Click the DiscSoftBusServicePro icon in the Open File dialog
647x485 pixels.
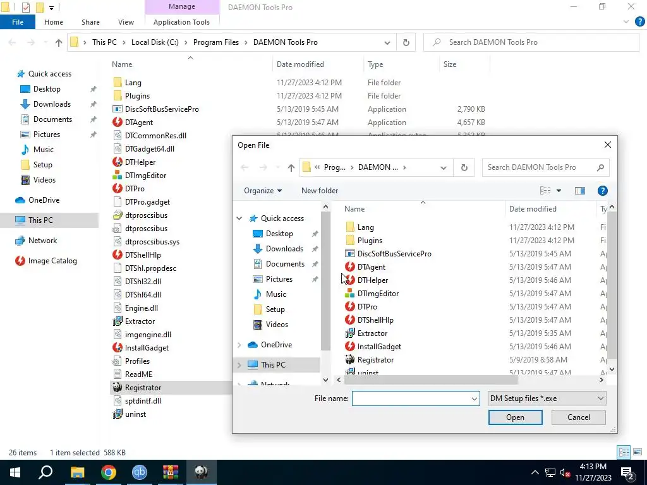click(x=350, y=254)
